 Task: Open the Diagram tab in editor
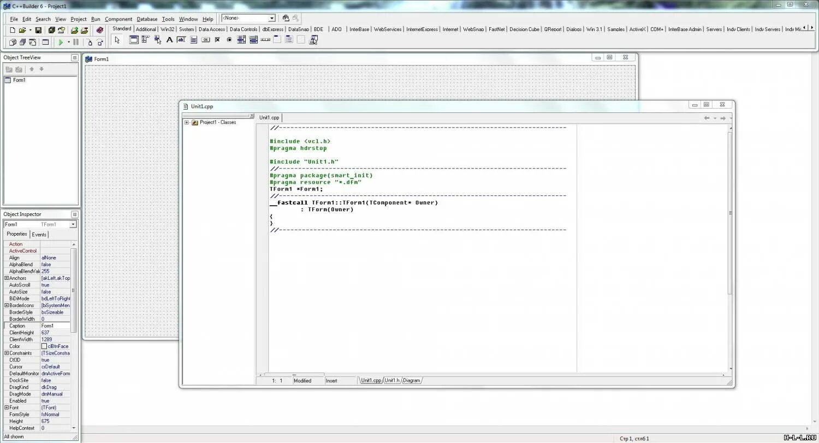(412, 380)
